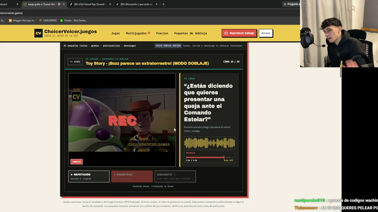This screenshot has height=212, width=378.
Task: Click the Zumbido tag on video
Action: coord(76,162)
